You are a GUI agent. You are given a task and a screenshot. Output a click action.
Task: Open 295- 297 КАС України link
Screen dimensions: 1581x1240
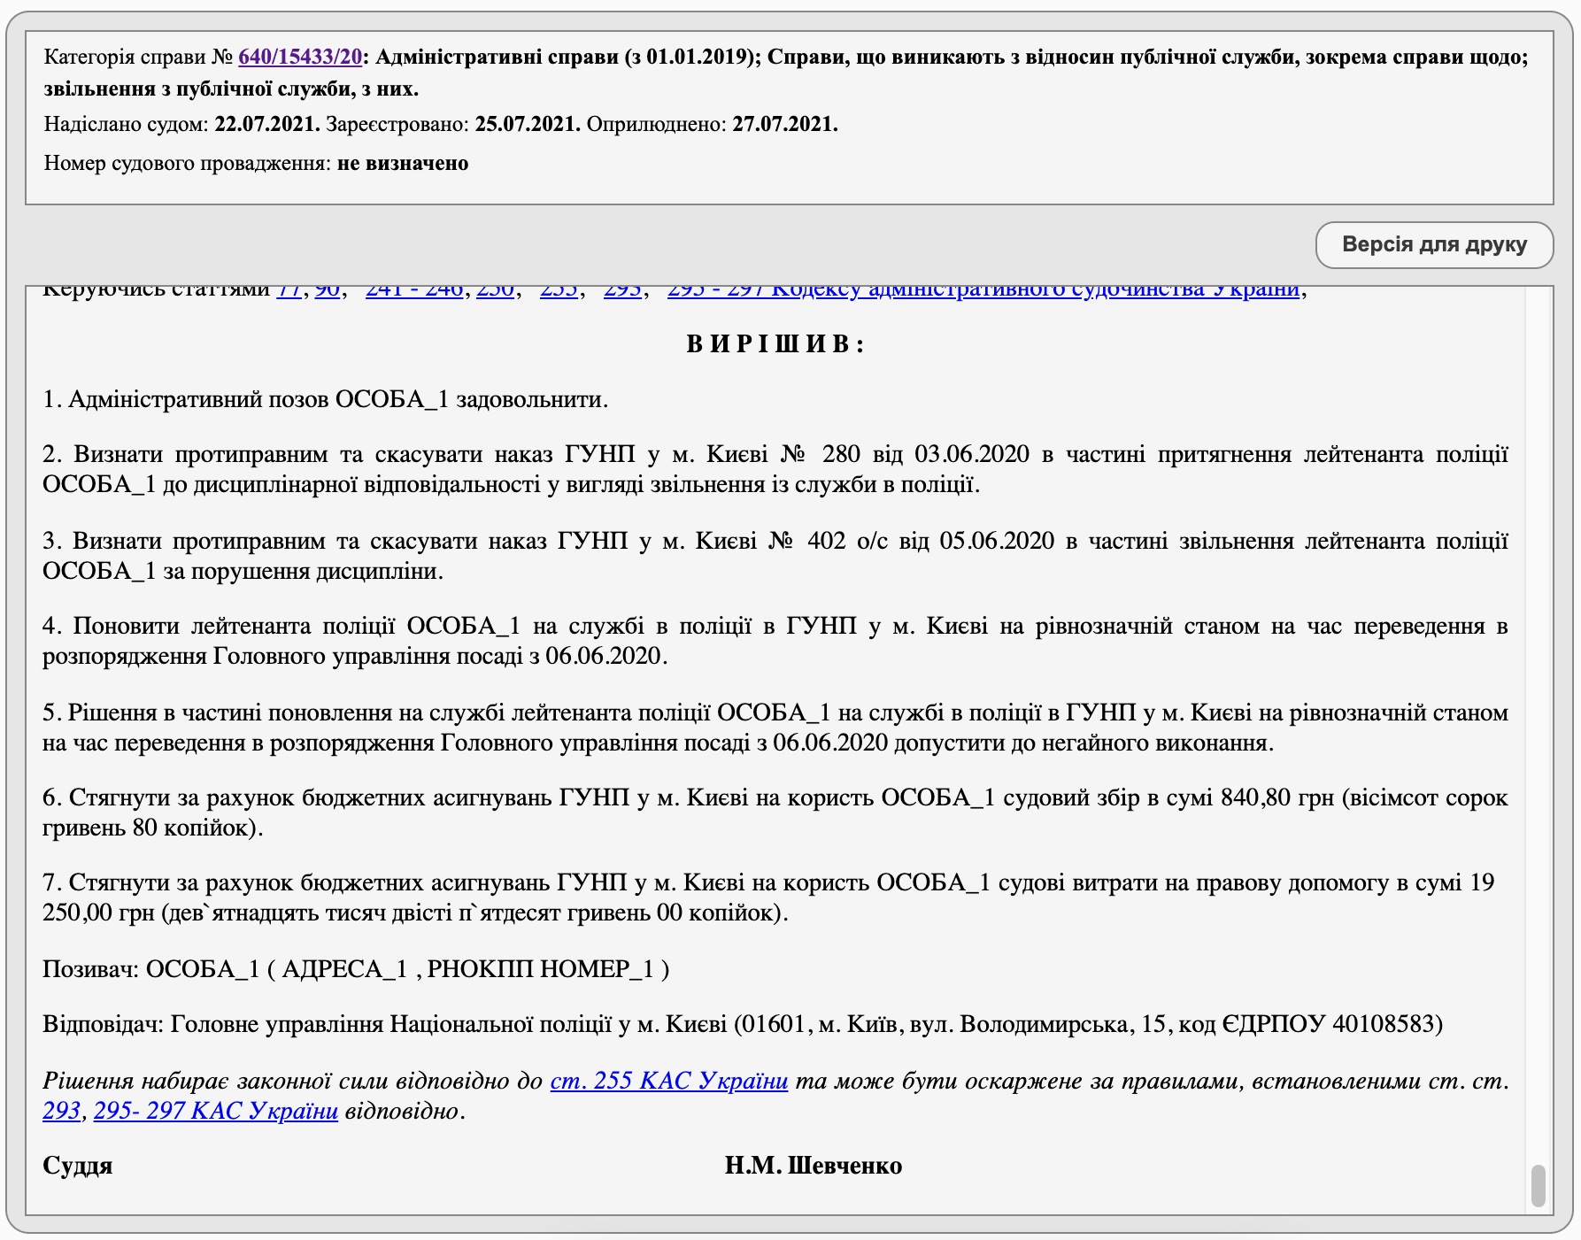pyautogui.click(x=216, y=1111)
